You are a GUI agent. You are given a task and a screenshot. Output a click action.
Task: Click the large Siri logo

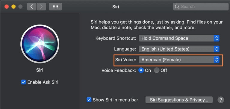pos(40,44)
